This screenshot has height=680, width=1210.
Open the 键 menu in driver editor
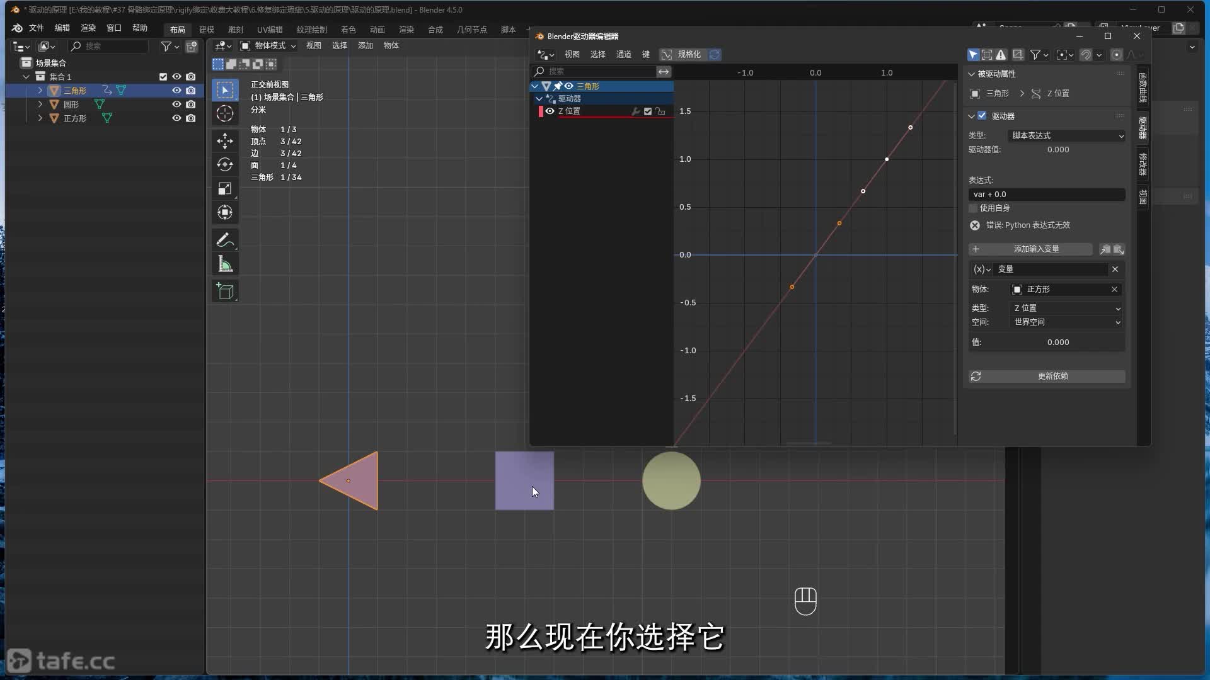point(646,55)
